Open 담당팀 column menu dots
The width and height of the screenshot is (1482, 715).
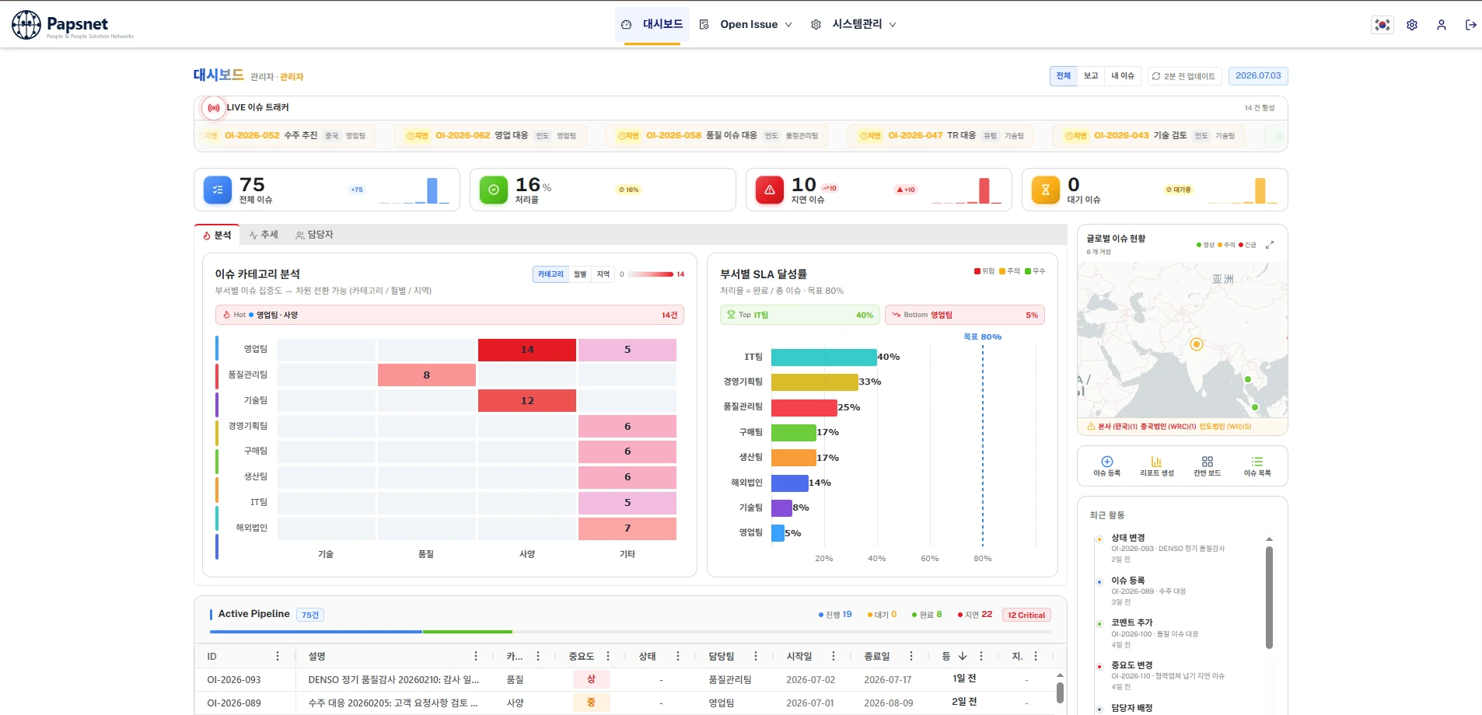tap(756, 657)
